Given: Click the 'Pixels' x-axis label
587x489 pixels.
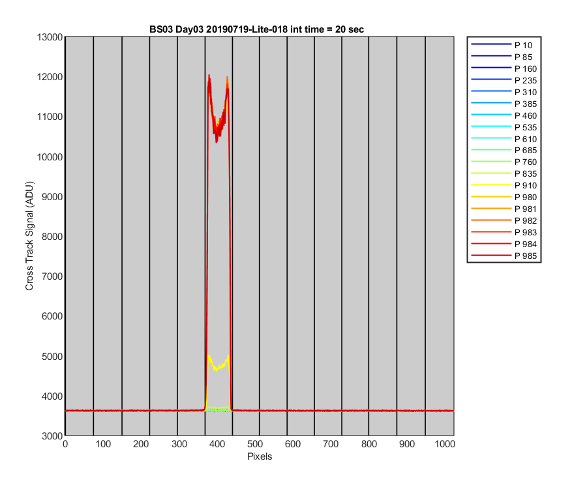Looking at the screenshot, I should pos(260,456).
